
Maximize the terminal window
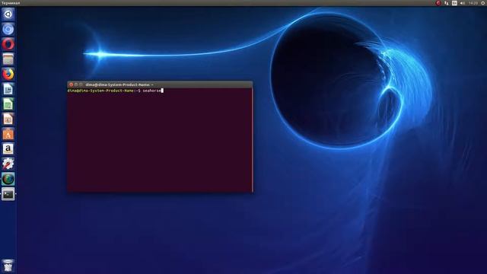(x=81, y=84)
